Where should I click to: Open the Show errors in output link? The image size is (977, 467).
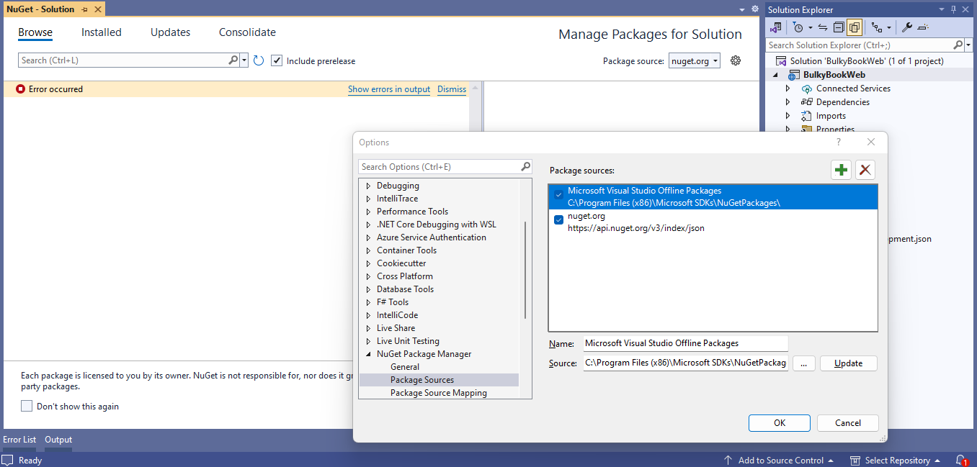[x=389, y=89]
